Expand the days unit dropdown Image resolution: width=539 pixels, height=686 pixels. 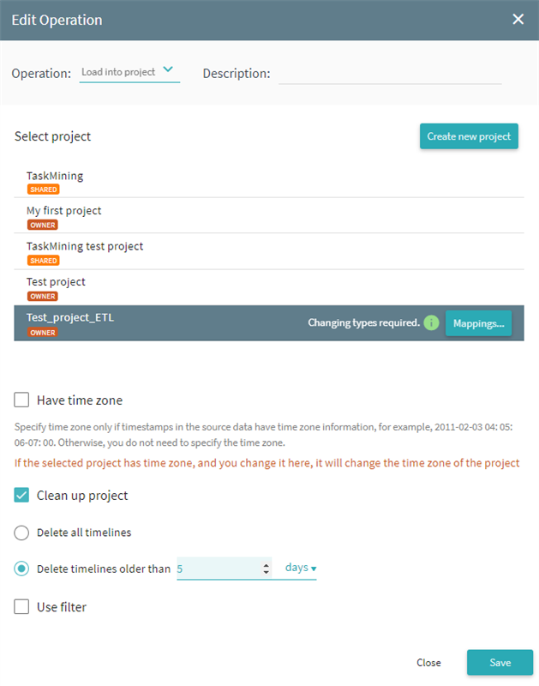pos(301,568)
